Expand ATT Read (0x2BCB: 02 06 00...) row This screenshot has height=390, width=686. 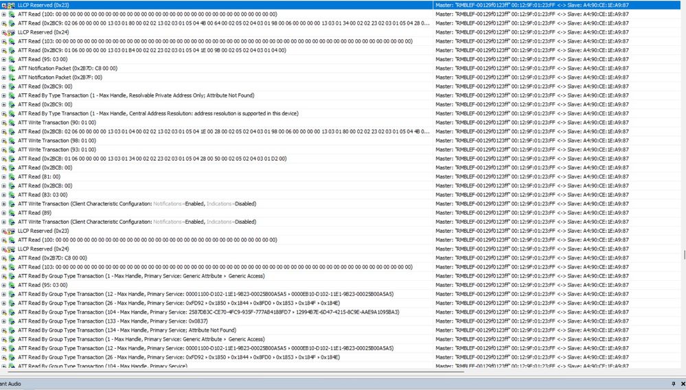pos(4,132)
